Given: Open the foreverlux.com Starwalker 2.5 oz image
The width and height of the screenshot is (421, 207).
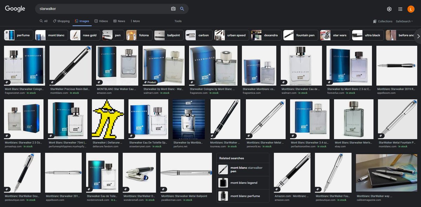Looking at the screenshot, I should click(x=349, y=66).
